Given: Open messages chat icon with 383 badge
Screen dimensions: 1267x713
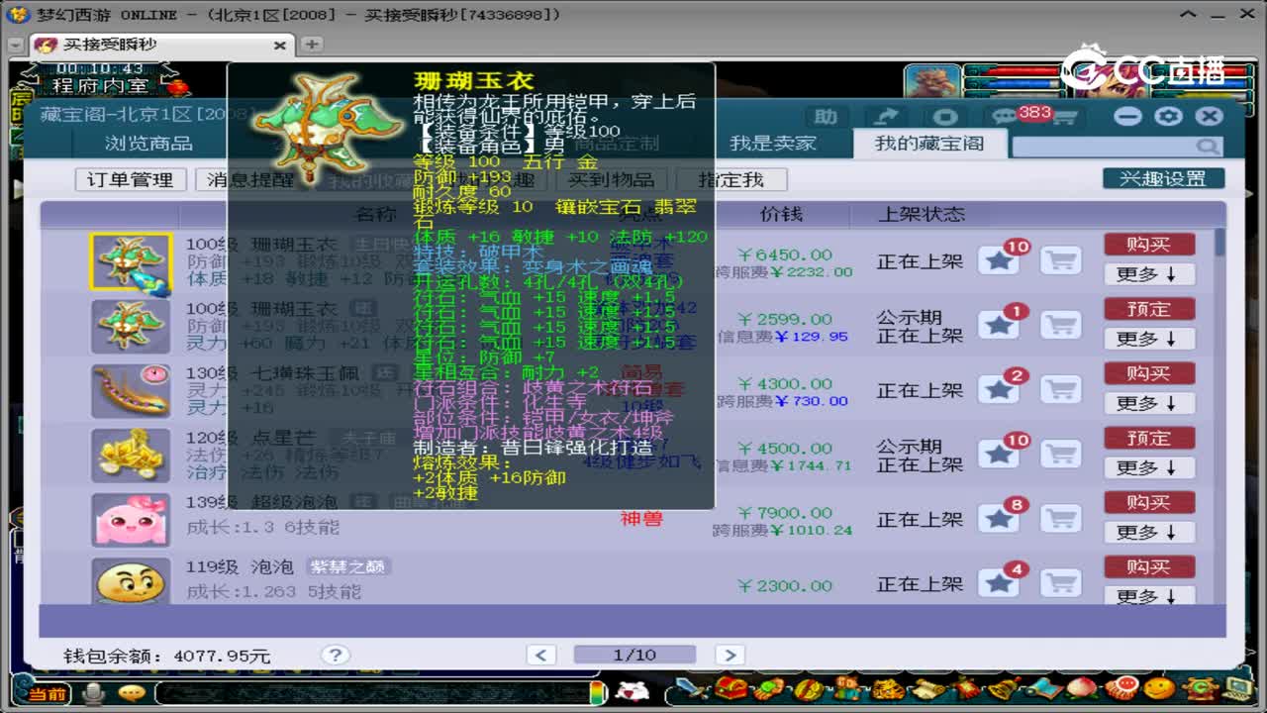Looking at the screenshot, I should 1006,117.
